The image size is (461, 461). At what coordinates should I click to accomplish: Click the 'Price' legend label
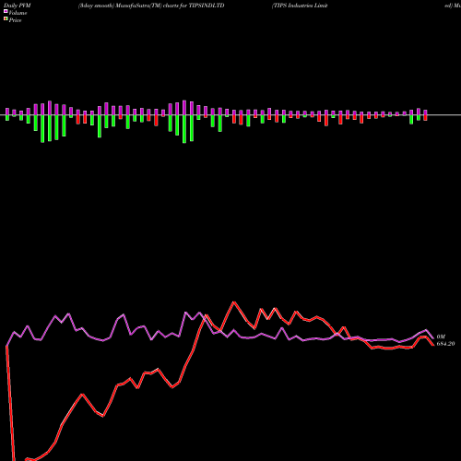(15, 20)
